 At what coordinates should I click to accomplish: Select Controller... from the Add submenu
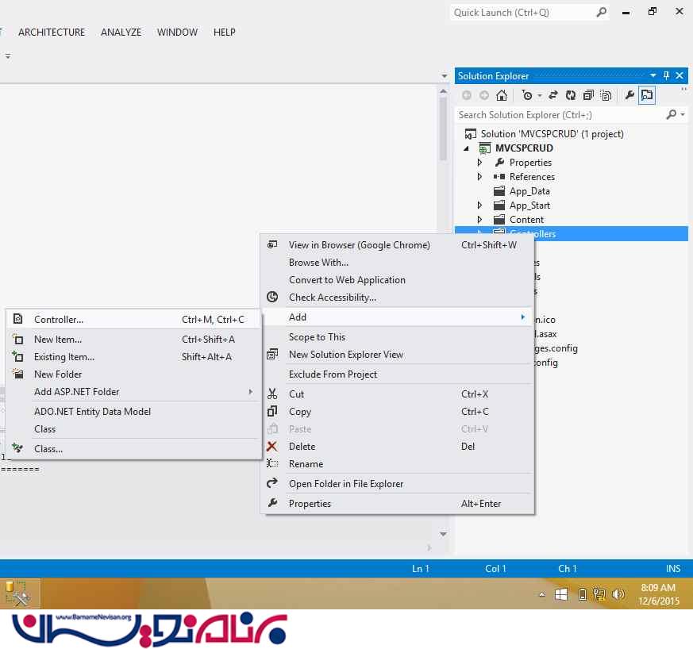click(x=59, y=320)
